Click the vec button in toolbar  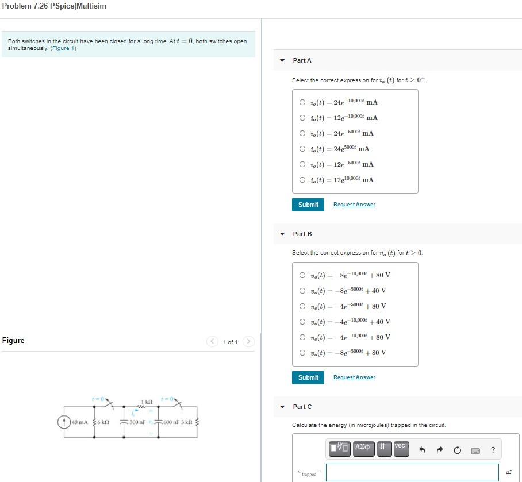click(x=401, y=449)
